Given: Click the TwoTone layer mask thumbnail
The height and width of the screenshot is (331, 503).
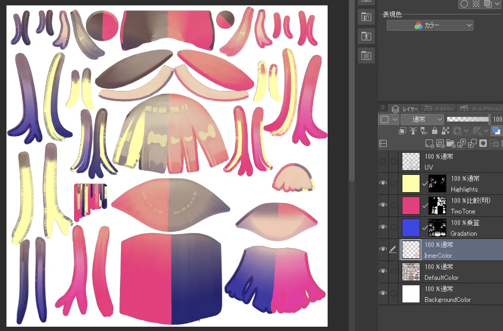Looking at the screenshot, I should (x=437, y=205).
